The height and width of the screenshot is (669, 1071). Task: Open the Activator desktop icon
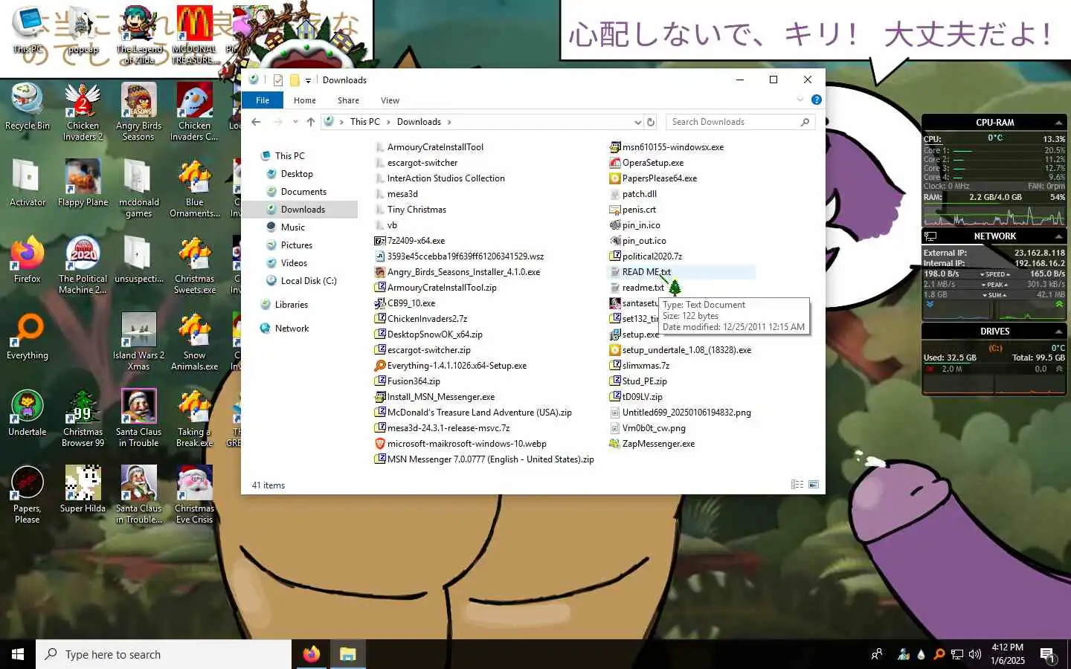[27, 183]
